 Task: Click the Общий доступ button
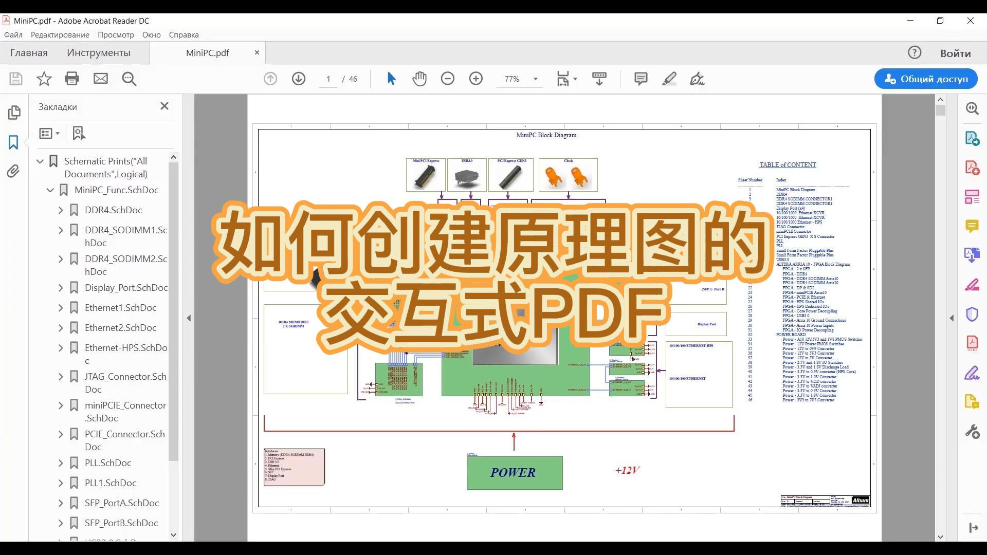[x=925, y=79]
